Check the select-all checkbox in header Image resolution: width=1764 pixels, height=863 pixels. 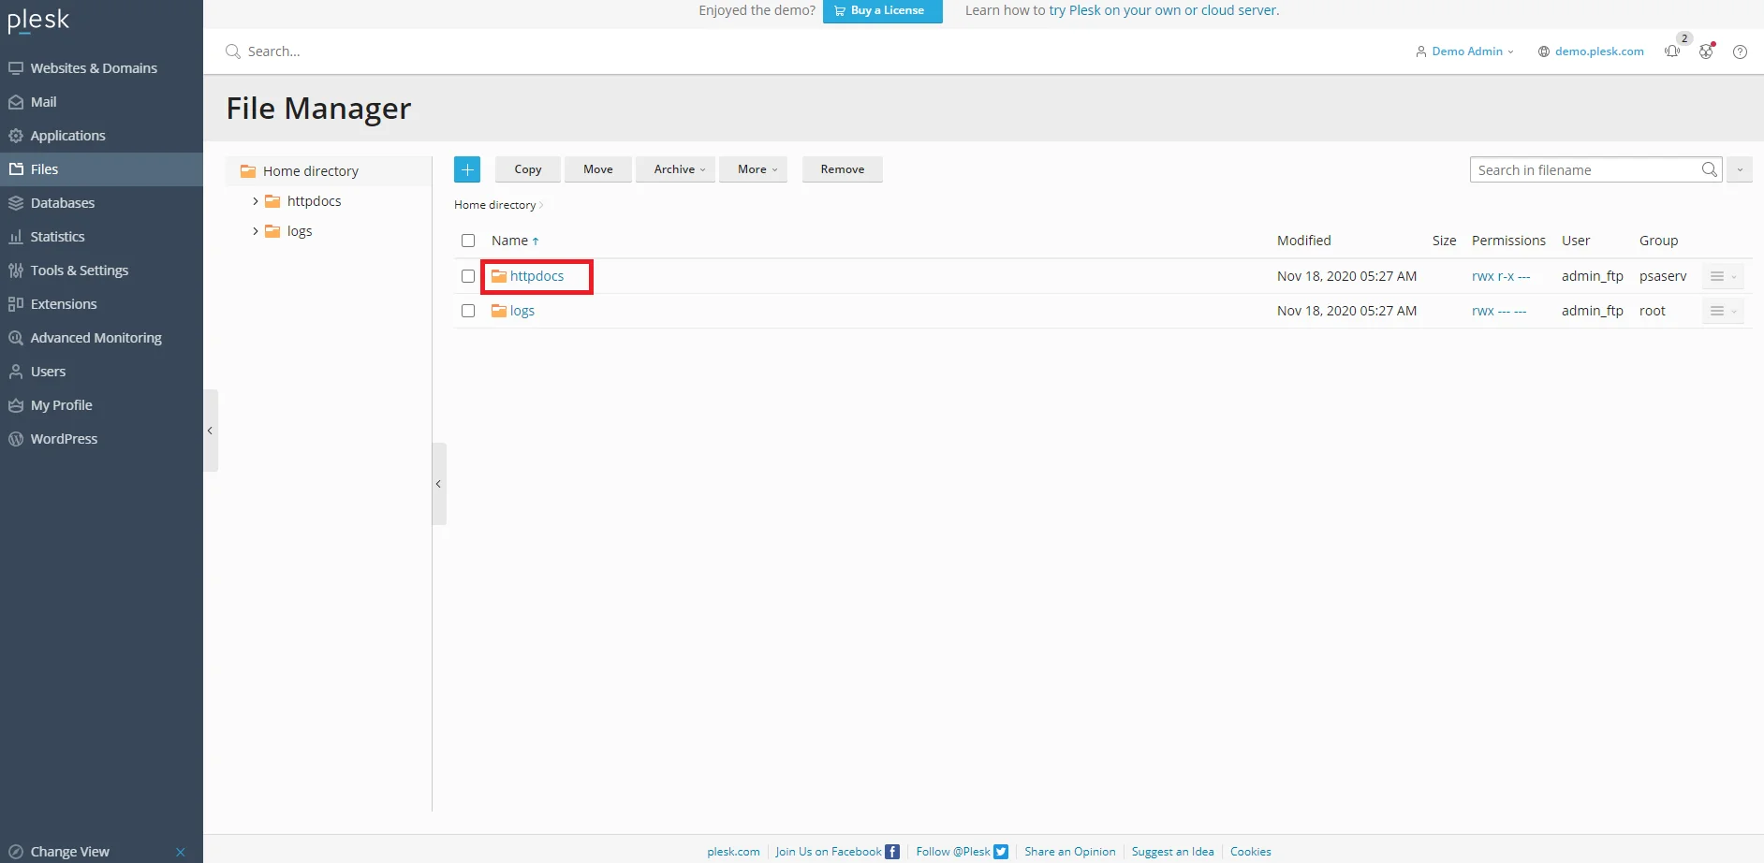pos(468,241)
